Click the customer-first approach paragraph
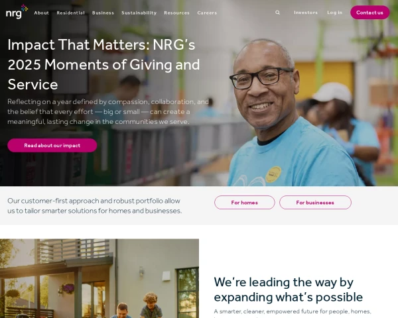The image size is (398, 318). click(95, 205)
